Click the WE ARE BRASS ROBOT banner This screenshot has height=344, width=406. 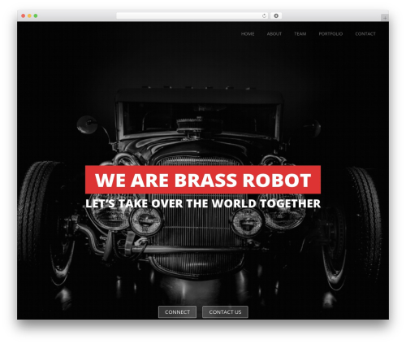click(203, 180)
